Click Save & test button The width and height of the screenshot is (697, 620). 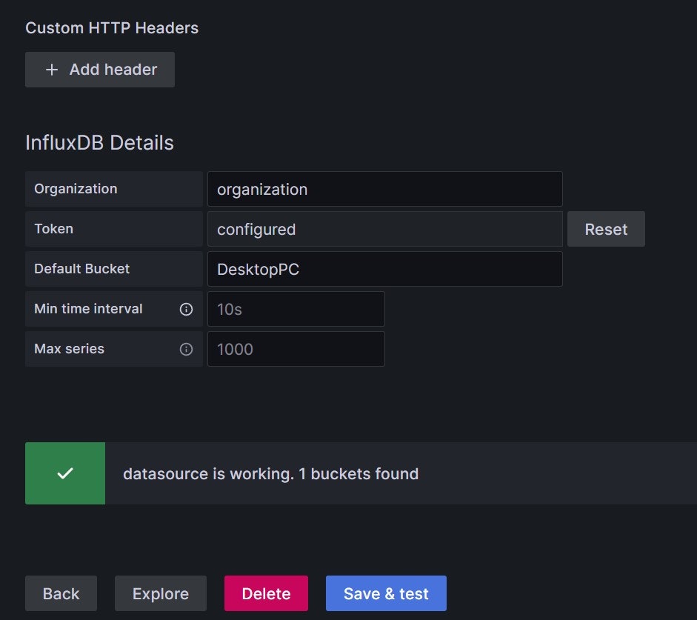386,593
